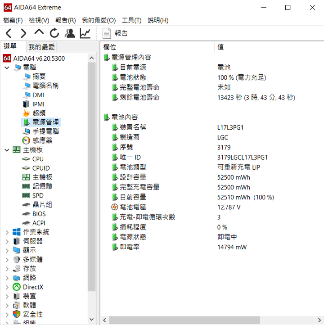Expand the DirectX tree node

click(7, 287)
